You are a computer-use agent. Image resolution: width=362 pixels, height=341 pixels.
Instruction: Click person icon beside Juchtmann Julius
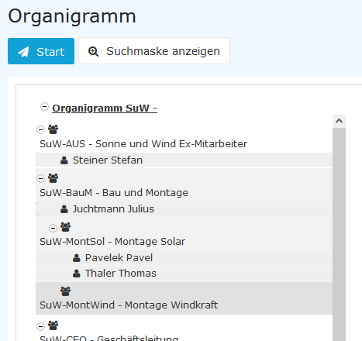click(x=64, y=209)
